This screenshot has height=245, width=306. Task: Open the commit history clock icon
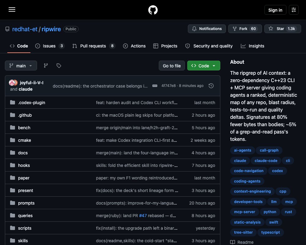point(211,86)
